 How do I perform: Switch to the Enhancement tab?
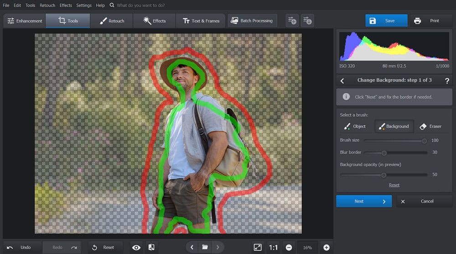(x=25, y=21)
